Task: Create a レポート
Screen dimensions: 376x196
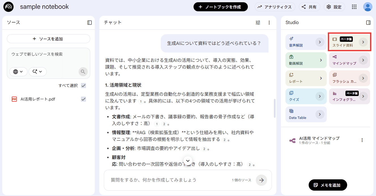Action: coord(306,78)
